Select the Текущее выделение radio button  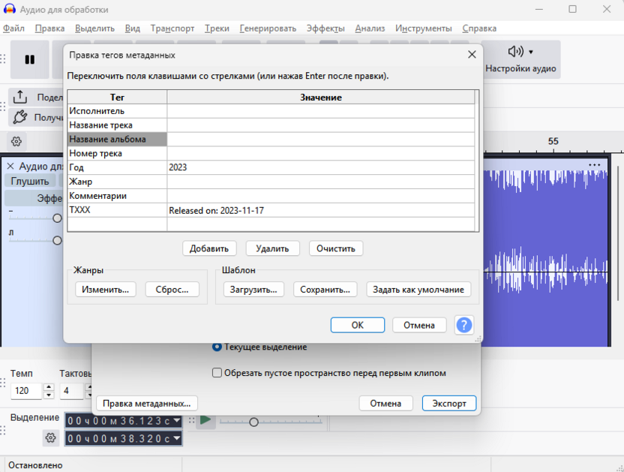coord(217,347)
